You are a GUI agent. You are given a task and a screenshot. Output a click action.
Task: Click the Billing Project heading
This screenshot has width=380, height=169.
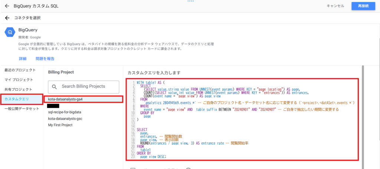tap(61, 72)
